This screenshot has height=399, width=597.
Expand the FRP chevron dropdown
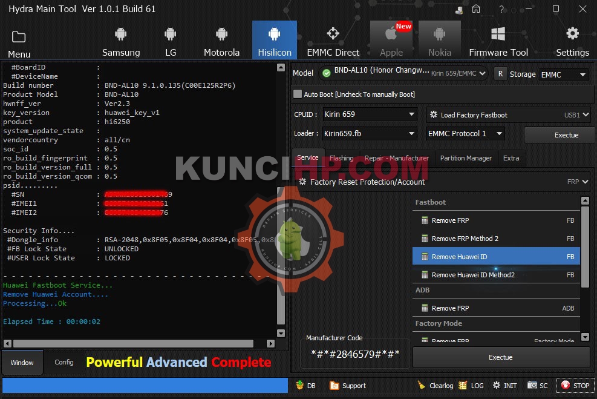(x=586, y=182)
